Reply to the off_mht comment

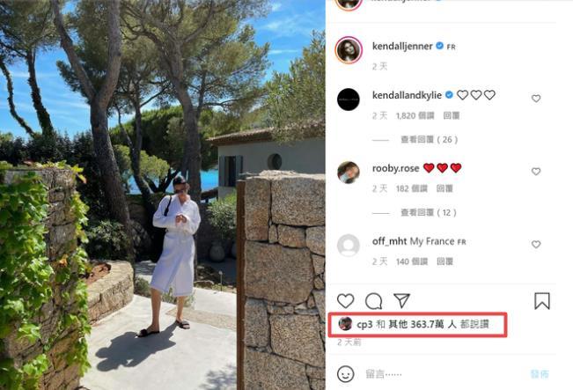[x=444, y=261]
